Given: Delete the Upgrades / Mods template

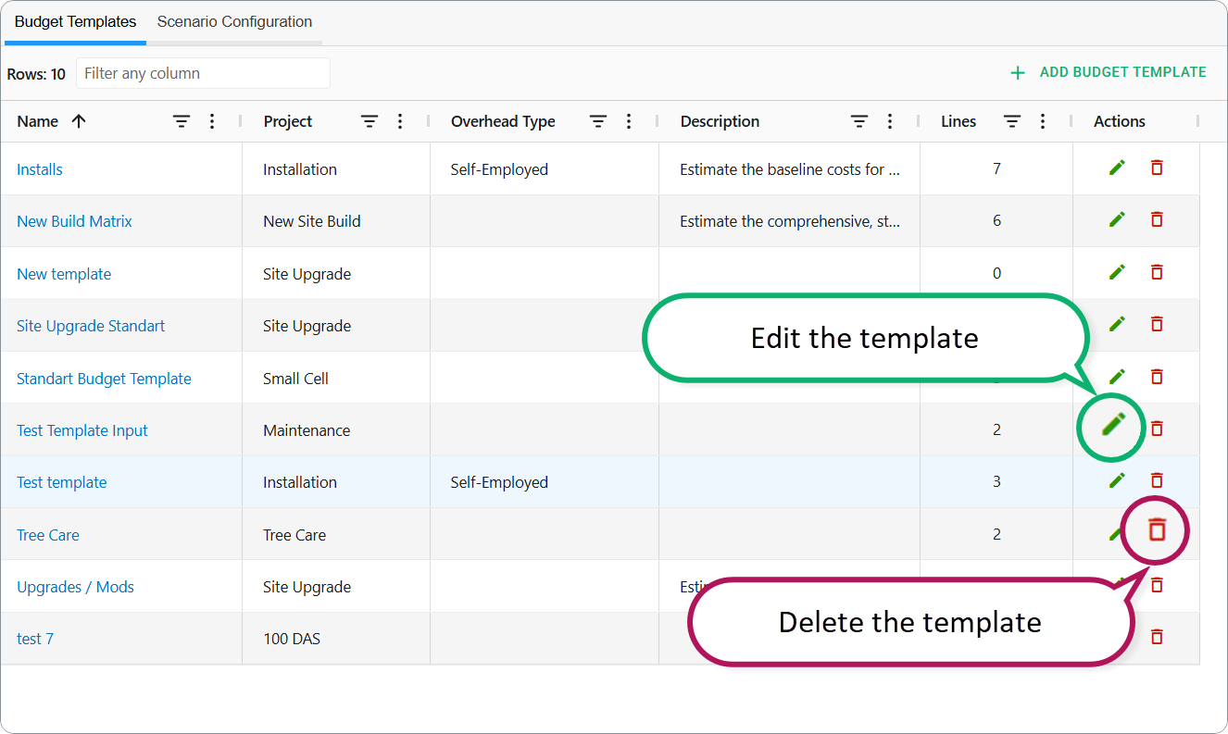Looking at the screenshot, I should point(1157,585).
